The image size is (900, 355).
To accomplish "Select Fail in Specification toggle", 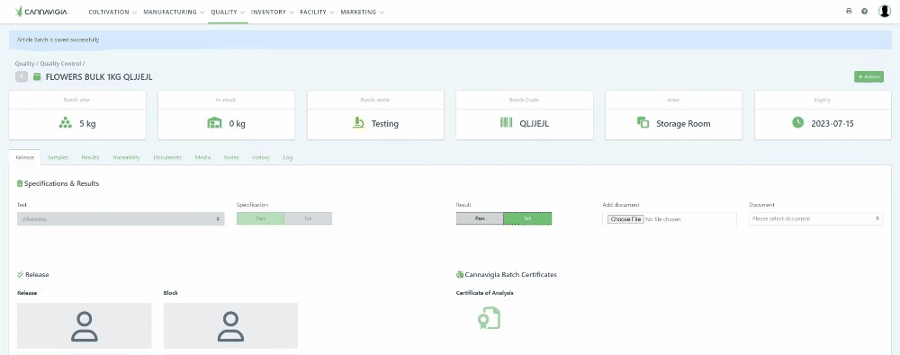I will [x=308, y=218].
